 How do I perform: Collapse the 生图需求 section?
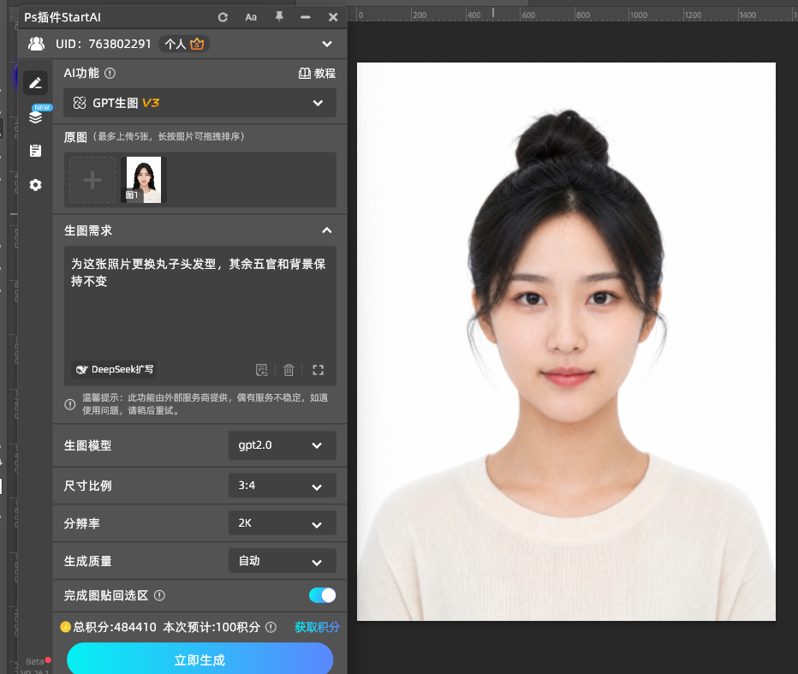(327, 230)
